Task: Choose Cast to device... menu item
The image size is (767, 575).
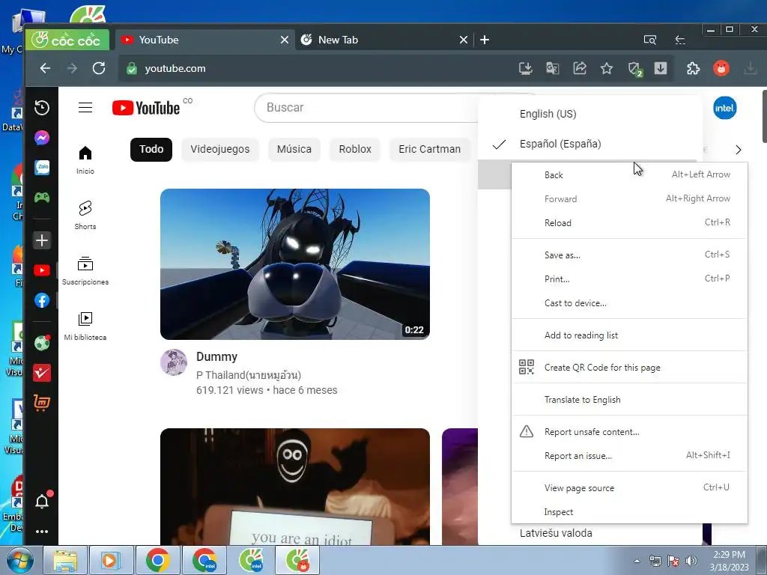Action: click(x=629, y=303)
